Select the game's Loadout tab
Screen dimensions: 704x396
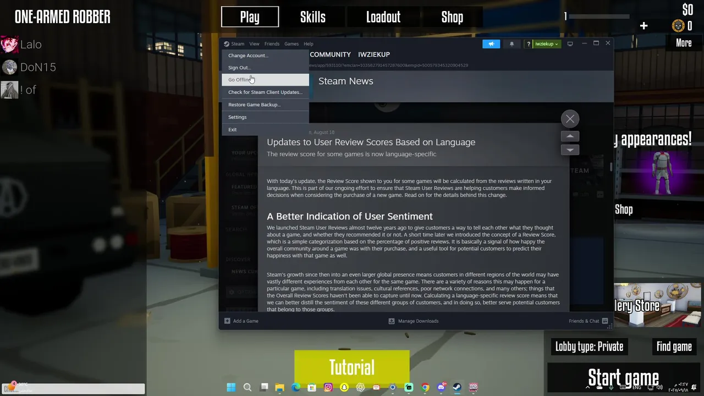coord(383,17)
